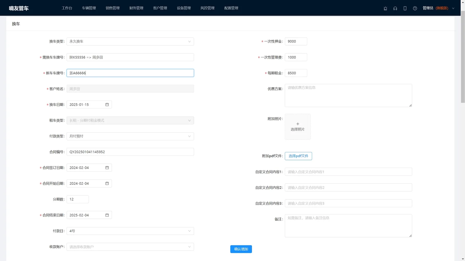This screenshot has height=261, width=465.
Task: Expand the 换车类型 dropdown
Action: tap(130, 41)
